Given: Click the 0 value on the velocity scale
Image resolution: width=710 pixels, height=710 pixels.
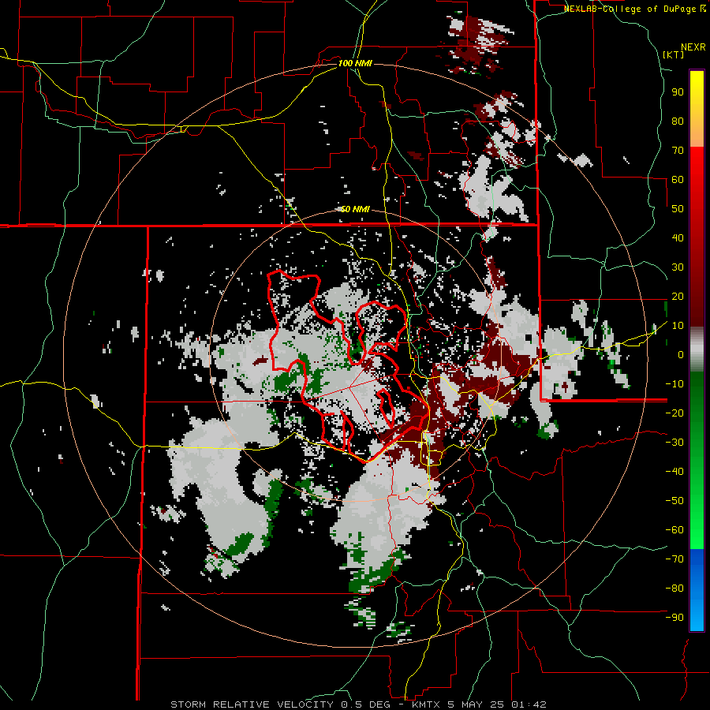Looking at the screenshot, I should click(x=681, y=354).
